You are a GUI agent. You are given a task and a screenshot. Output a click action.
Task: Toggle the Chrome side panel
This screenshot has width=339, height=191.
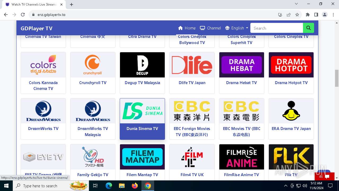316,15
